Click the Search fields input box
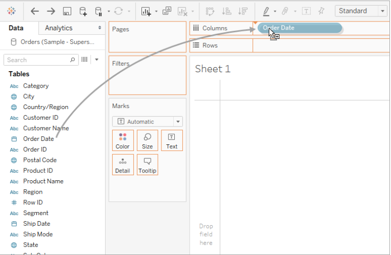391x255 pixels. point(41,60)
